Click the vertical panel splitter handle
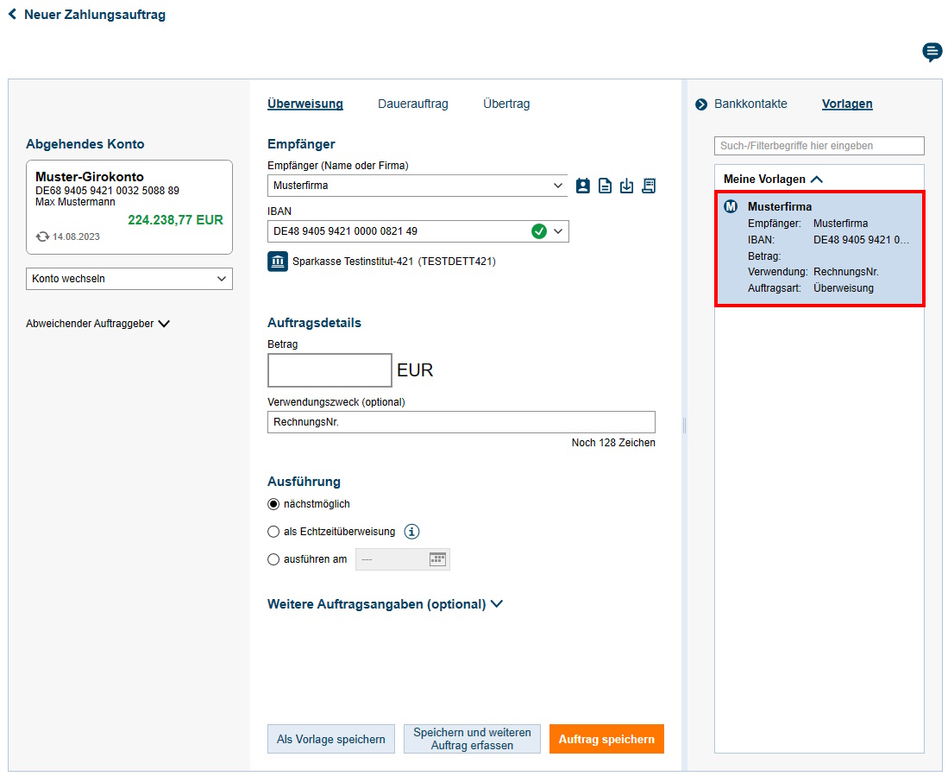The image size is (948, 776). pyautogui.click(x=684, y=426)
